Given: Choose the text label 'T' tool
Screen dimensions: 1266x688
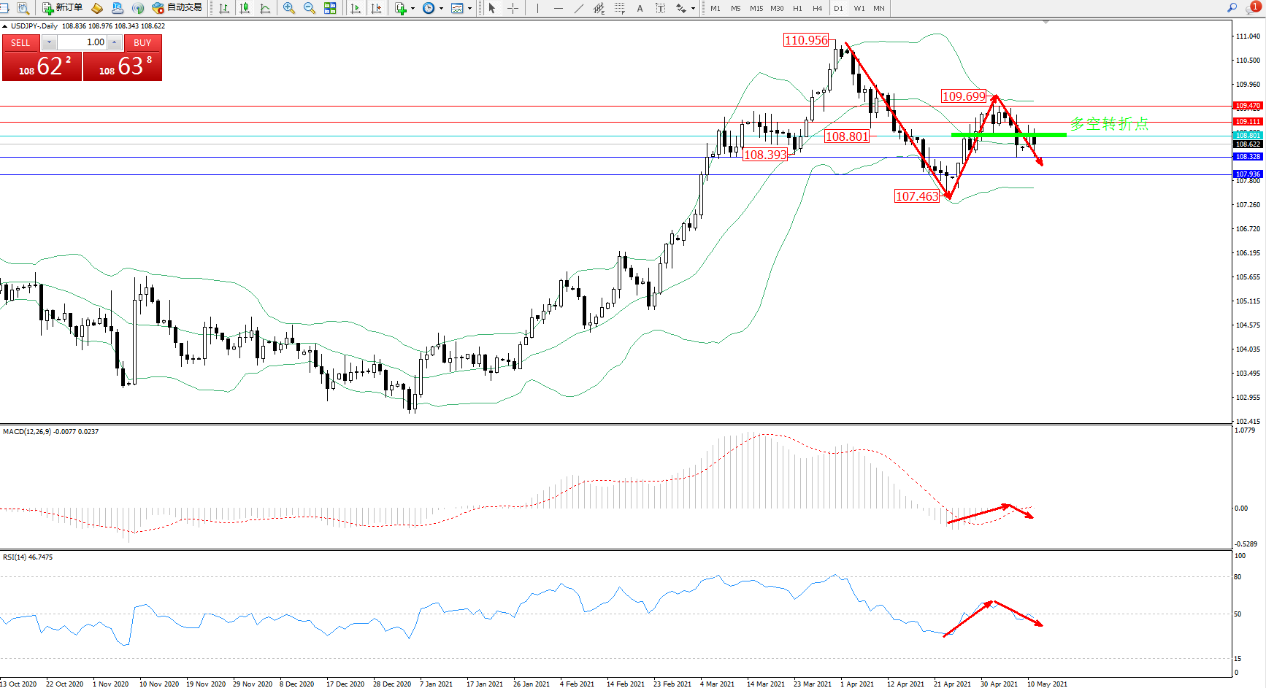Looking at the screenshot, I should click(660, 8).
